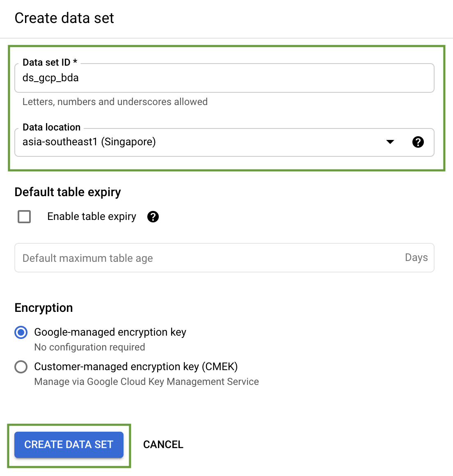The width and height of the screenshot is (453, 476).
Task: Click the 'Encryption' section heading
Action: (44, 308)
